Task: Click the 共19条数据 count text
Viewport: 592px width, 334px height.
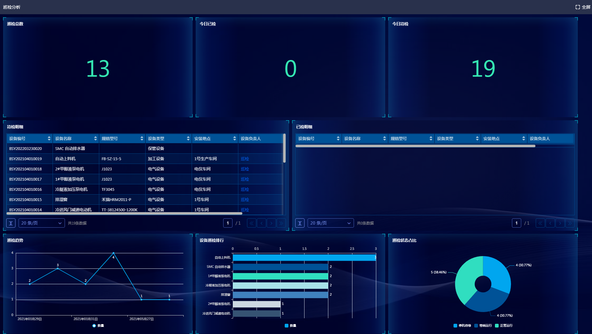Action: click(x=77, y=223)
